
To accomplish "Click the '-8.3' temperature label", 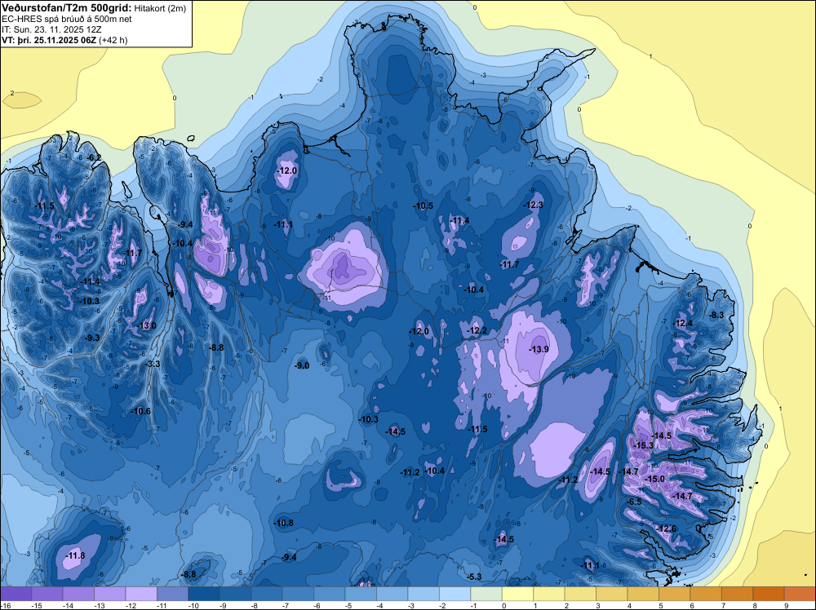I will pos(716,315).
